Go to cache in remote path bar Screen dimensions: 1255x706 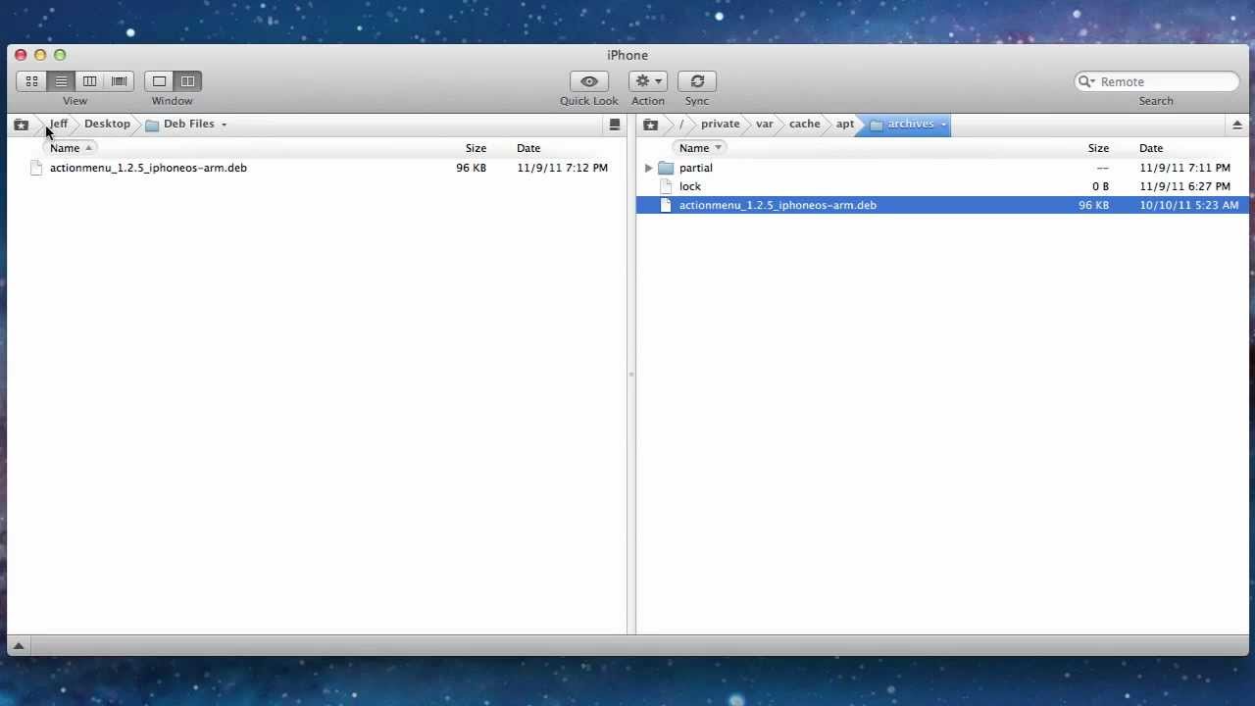pyautogui.click(x=805, y=124)
